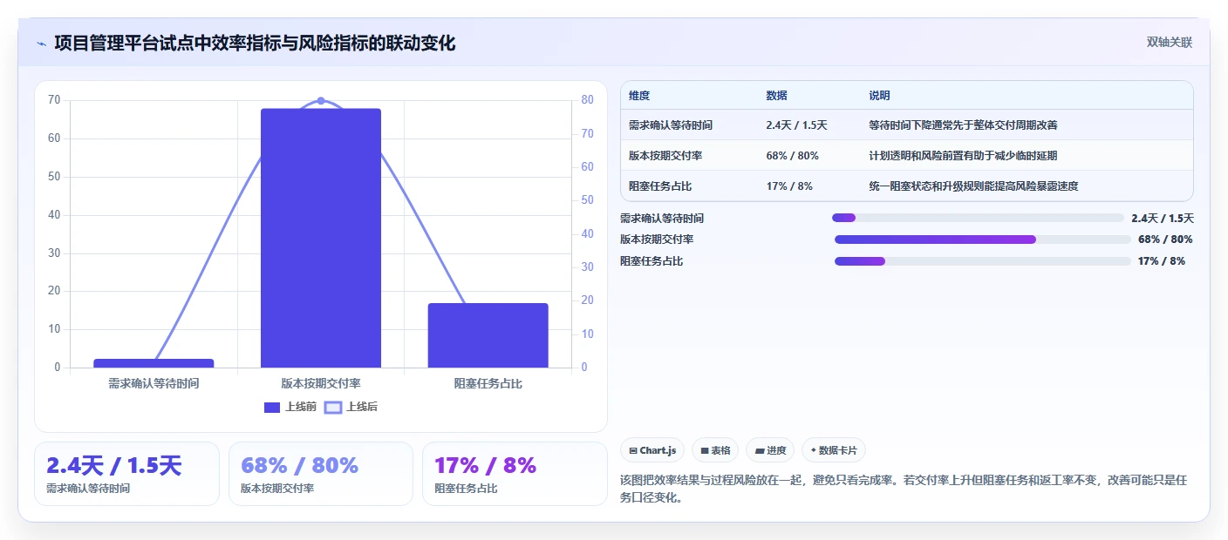The width and height of the screenshot is (1228, 540).
Task: Click table value 17% / 8%
Action: tap(789, 186)
